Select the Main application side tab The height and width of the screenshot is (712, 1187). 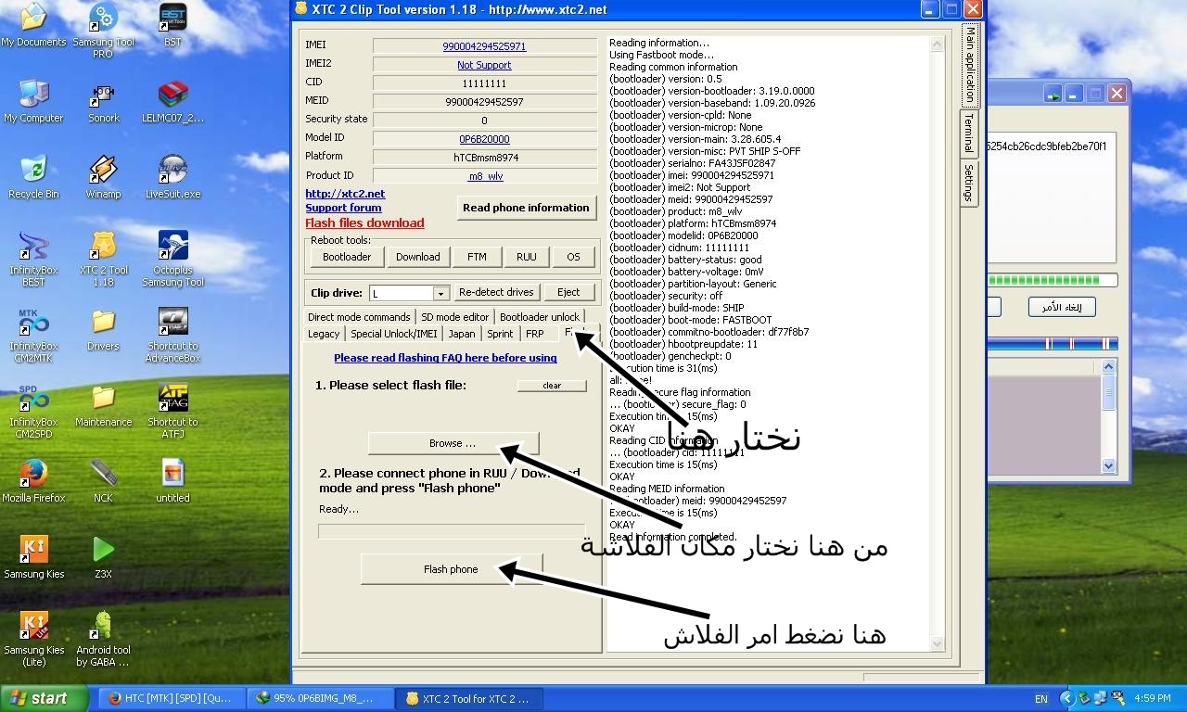(968, 64)
